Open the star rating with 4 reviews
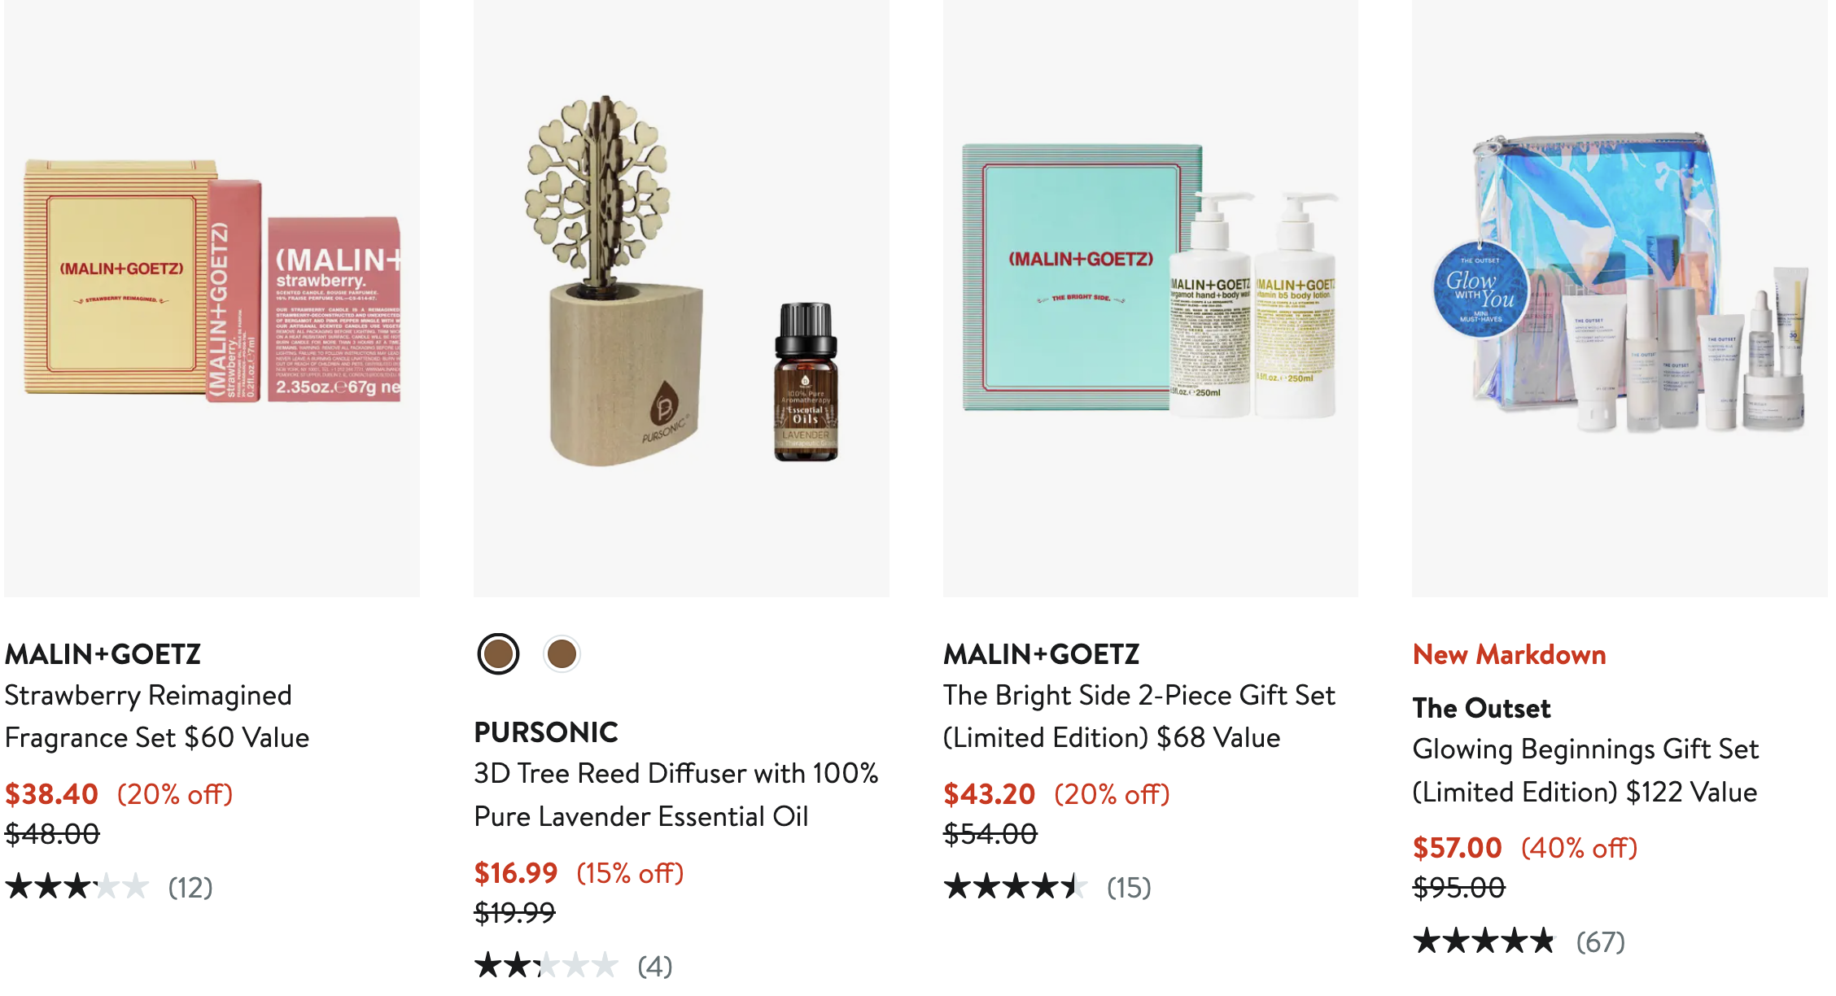1836x996 pixels. (x=574, y=965)
